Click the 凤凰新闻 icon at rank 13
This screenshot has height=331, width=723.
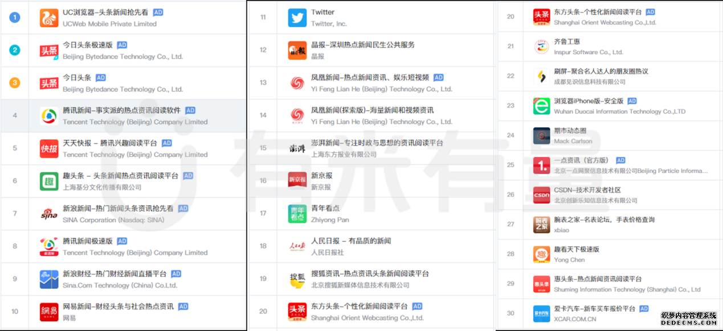point(297,83)
